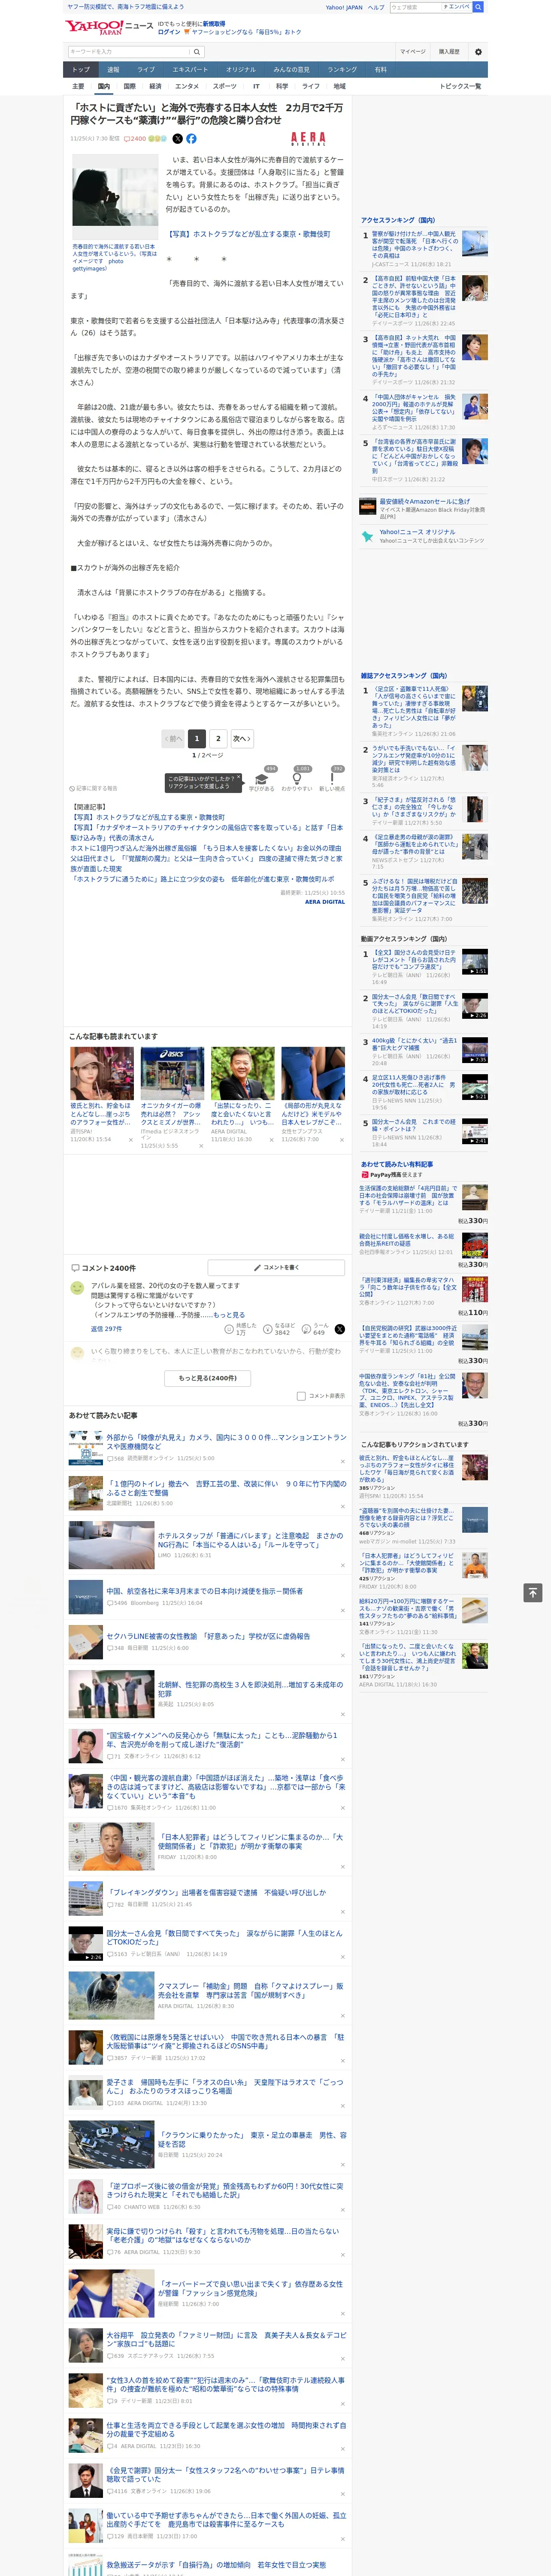Open the first 国内 access ranking item
This screenshot has height=2576, width=551.
click(416, 245)
